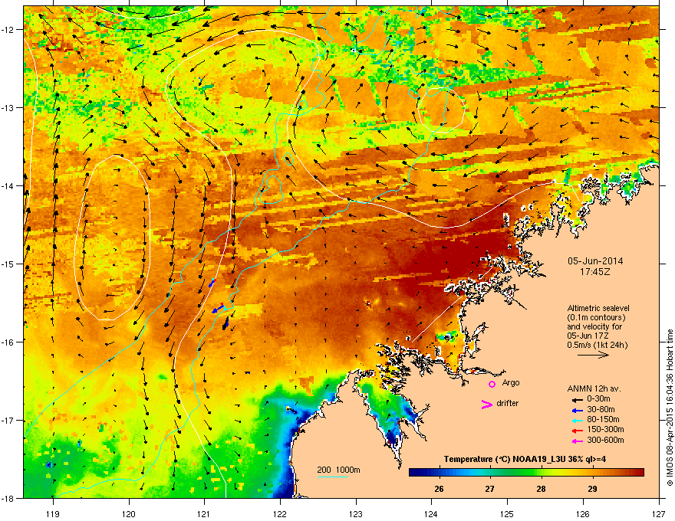This screenshot has width=675, height=521.
Task: Click the '80-150m' depth label
Action: click(603, 419)
